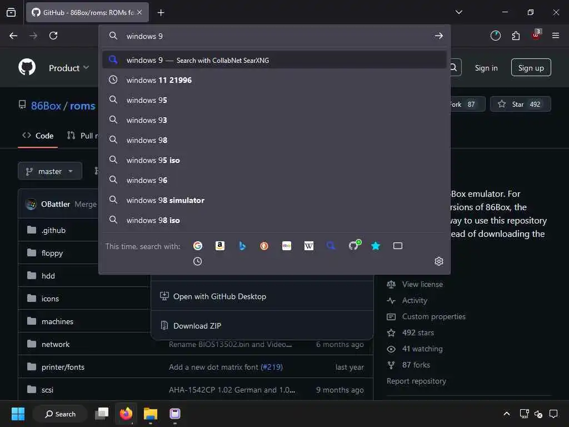Viewport: 569px width, 427px height.
Task: Expand the Product menu on GitHub
Action: coord(69,68)
